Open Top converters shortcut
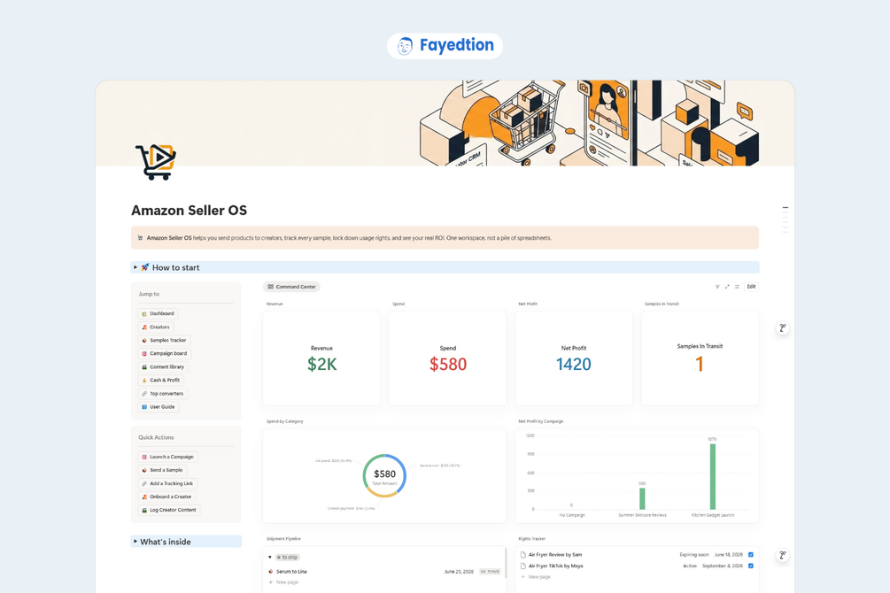This screenshot has height=593, width=890. (x=163, y=394)
